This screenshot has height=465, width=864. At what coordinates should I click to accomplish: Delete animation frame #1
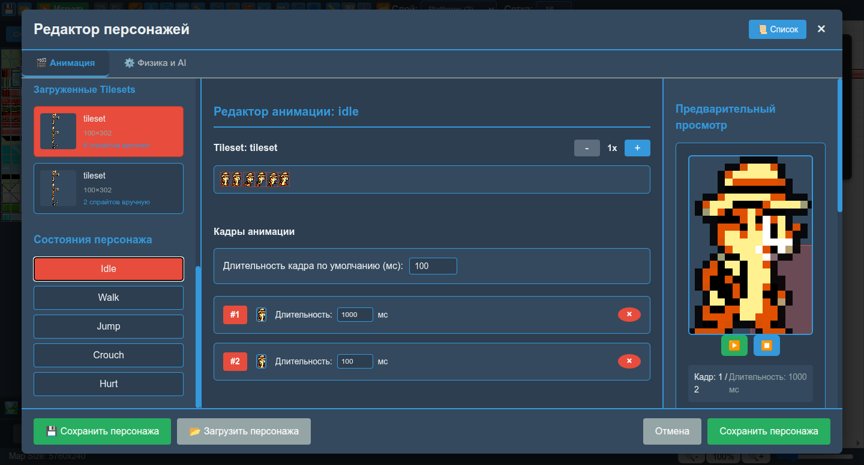pyautogui.click(x=629, y=315)
